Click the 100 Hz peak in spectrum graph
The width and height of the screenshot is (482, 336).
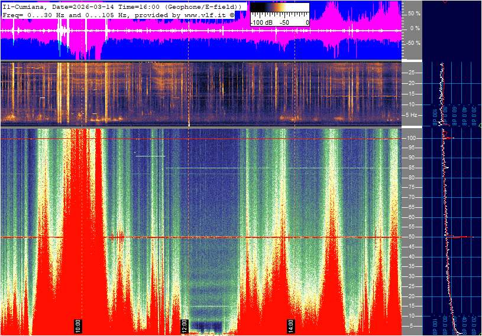pos(449,138)
